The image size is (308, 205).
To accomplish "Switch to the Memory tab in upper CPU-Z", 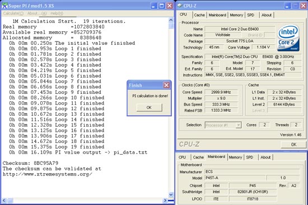I will click(x=236, y=15).
